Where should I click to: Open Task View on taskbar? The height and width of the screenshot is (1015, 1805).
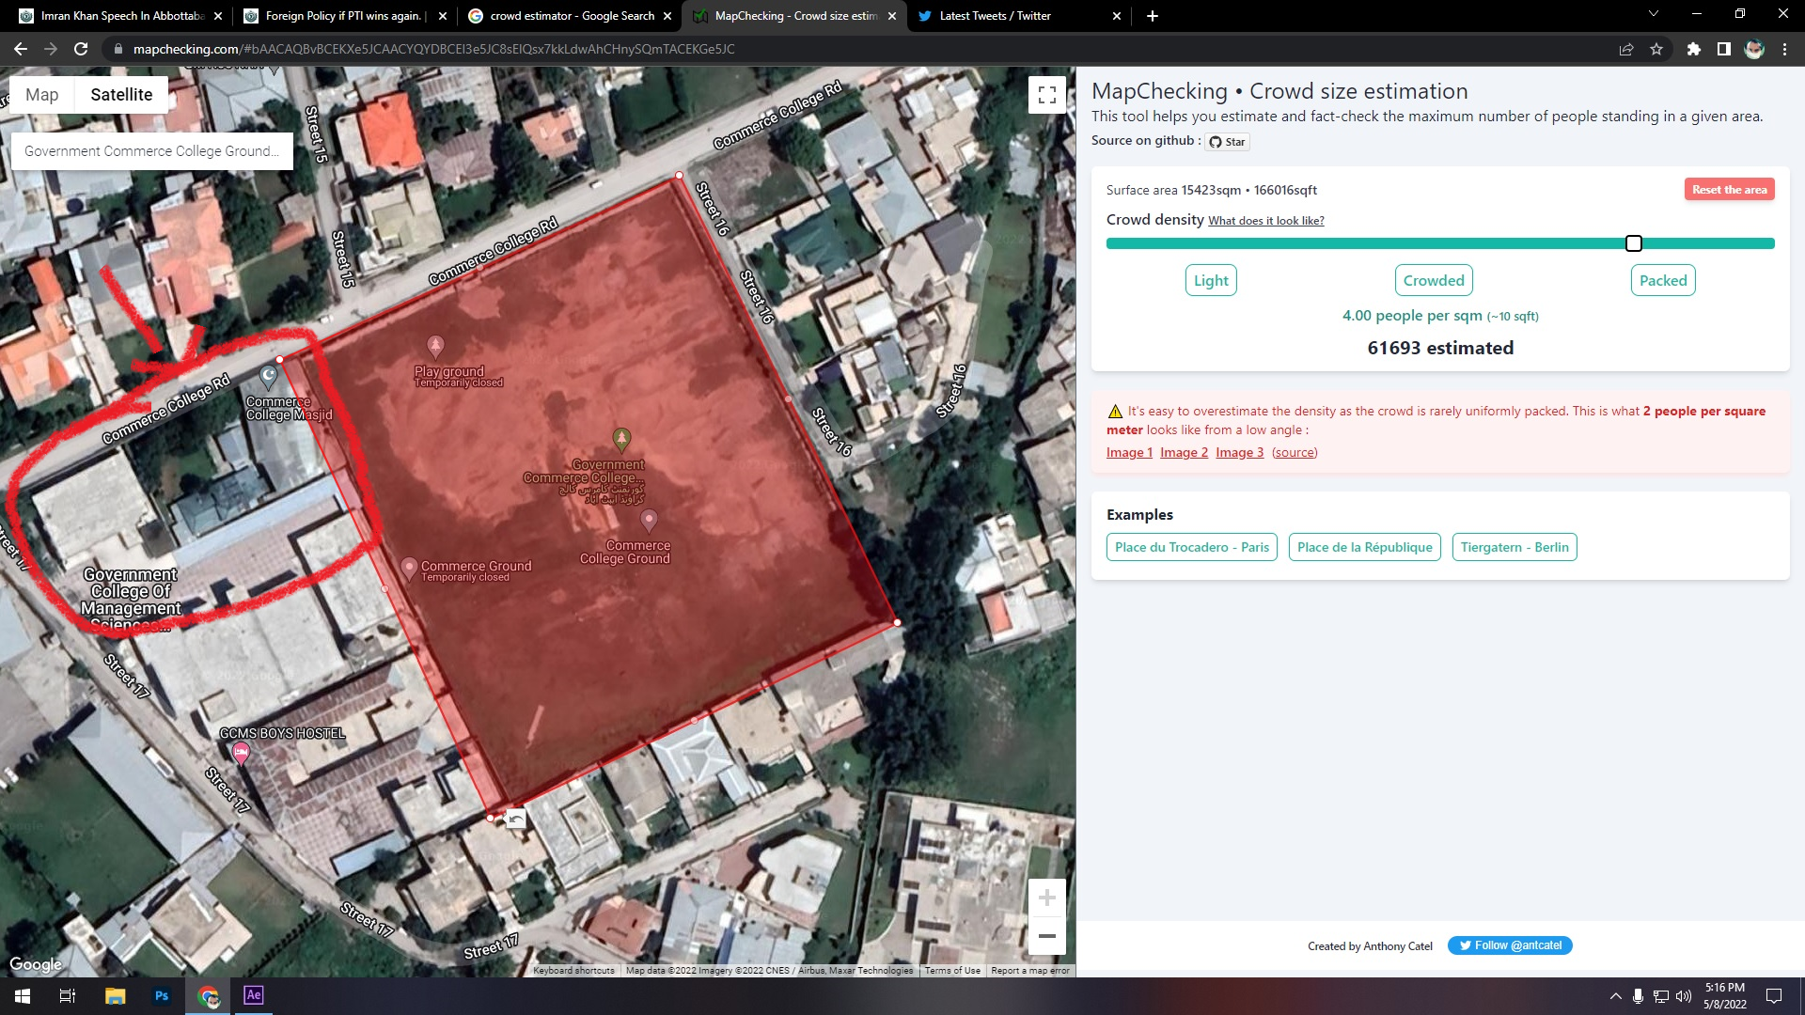(68, 996)
